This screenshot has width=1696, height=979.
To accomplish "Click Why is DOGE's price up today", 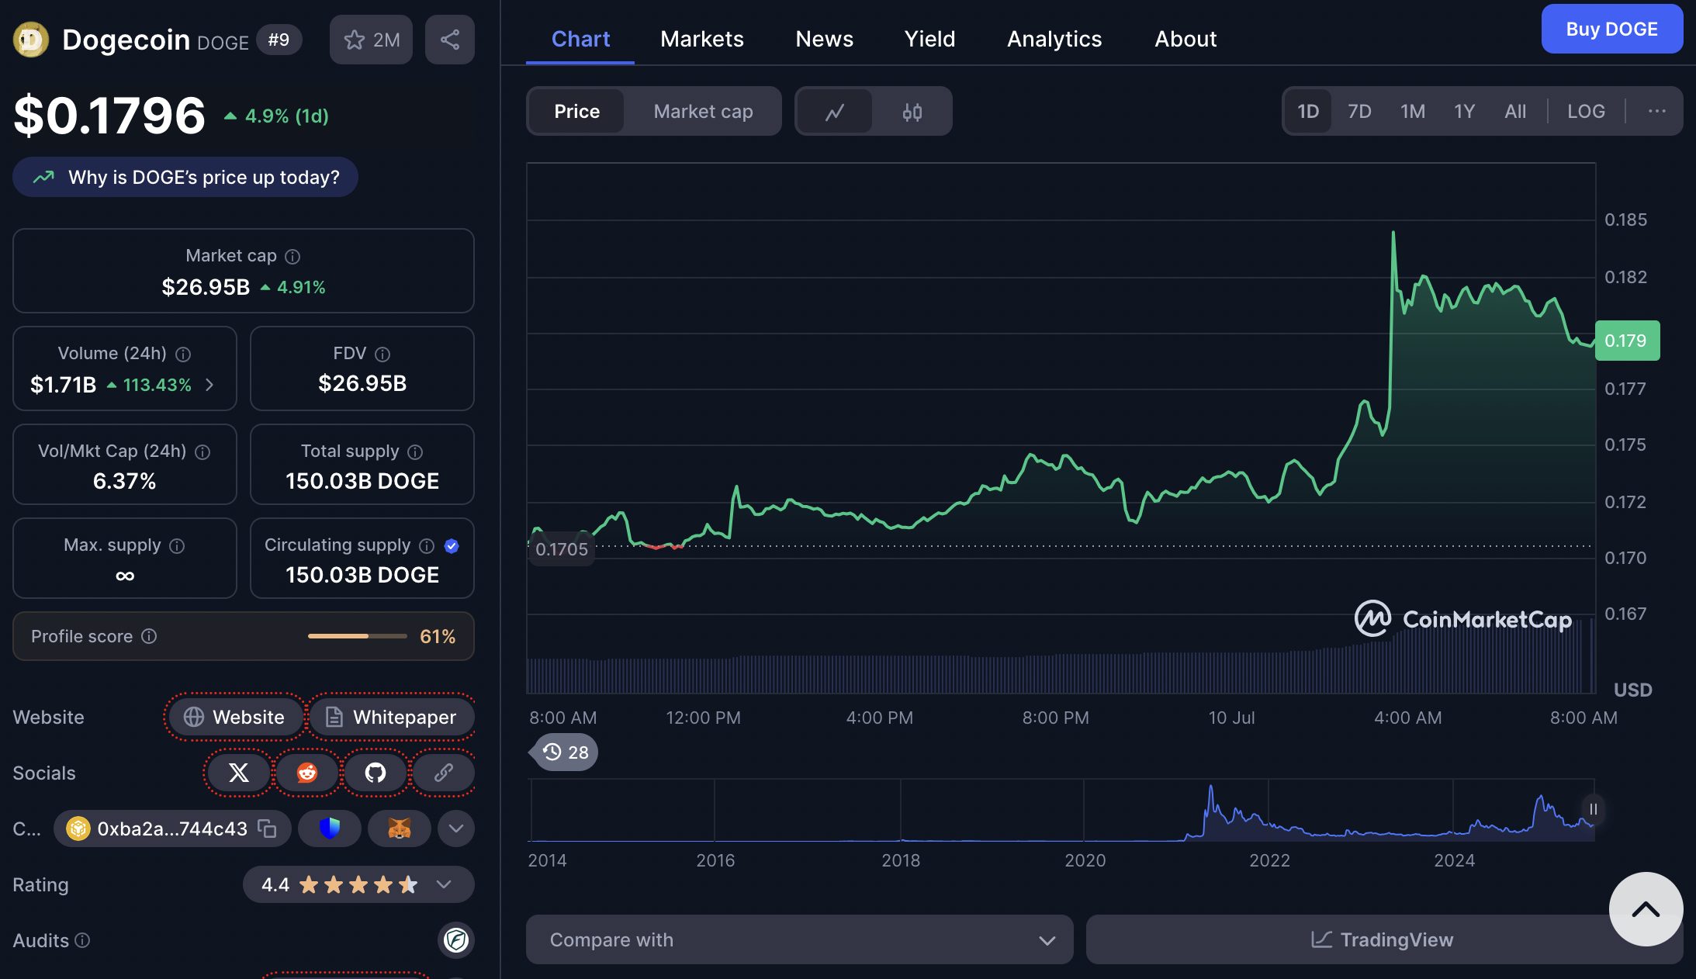I will (x=185, y=177).
